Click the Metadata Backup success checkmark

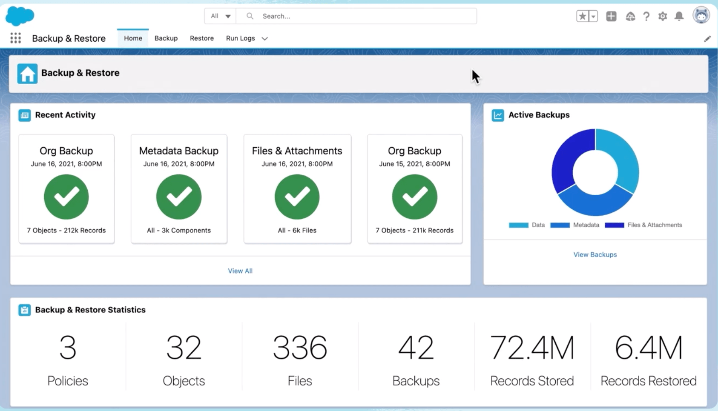(179, 197)
